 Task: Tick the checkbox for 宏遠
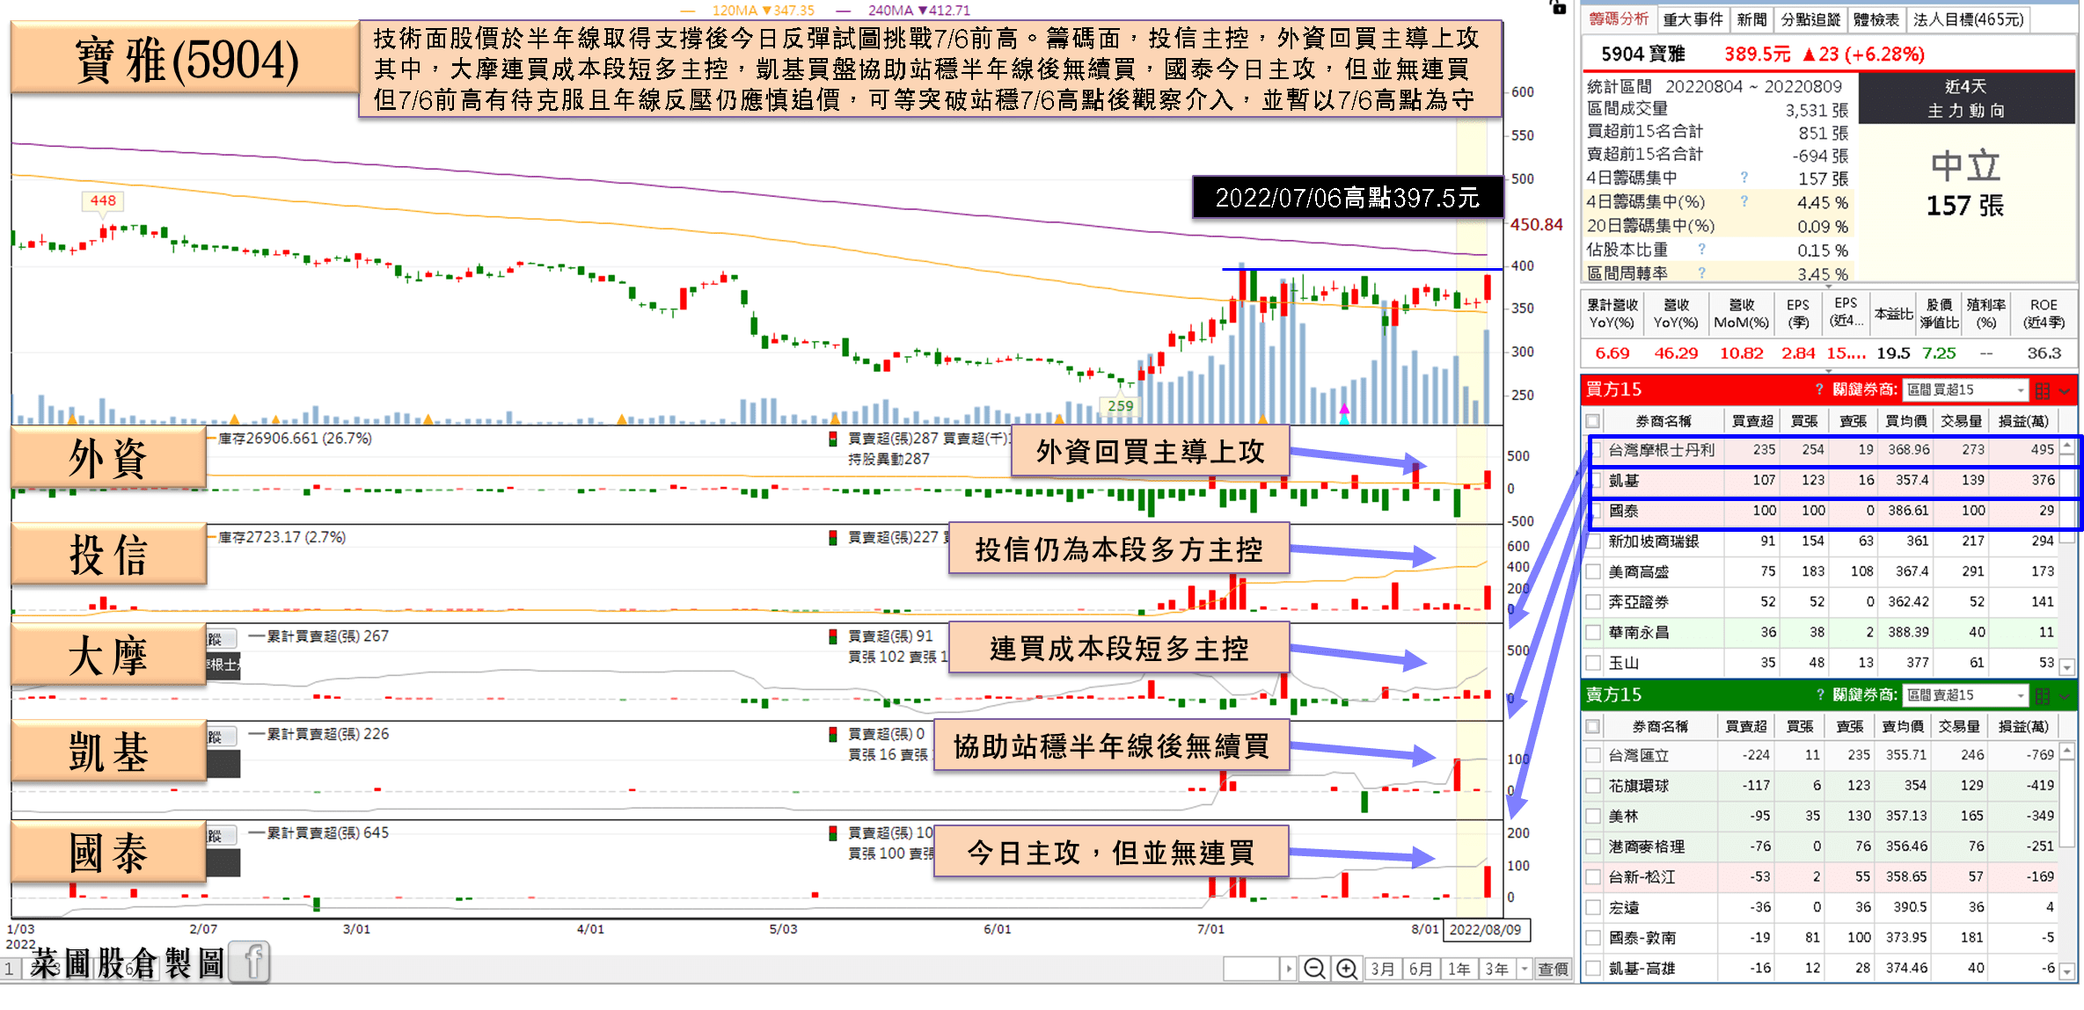[x=1592, y=907]
